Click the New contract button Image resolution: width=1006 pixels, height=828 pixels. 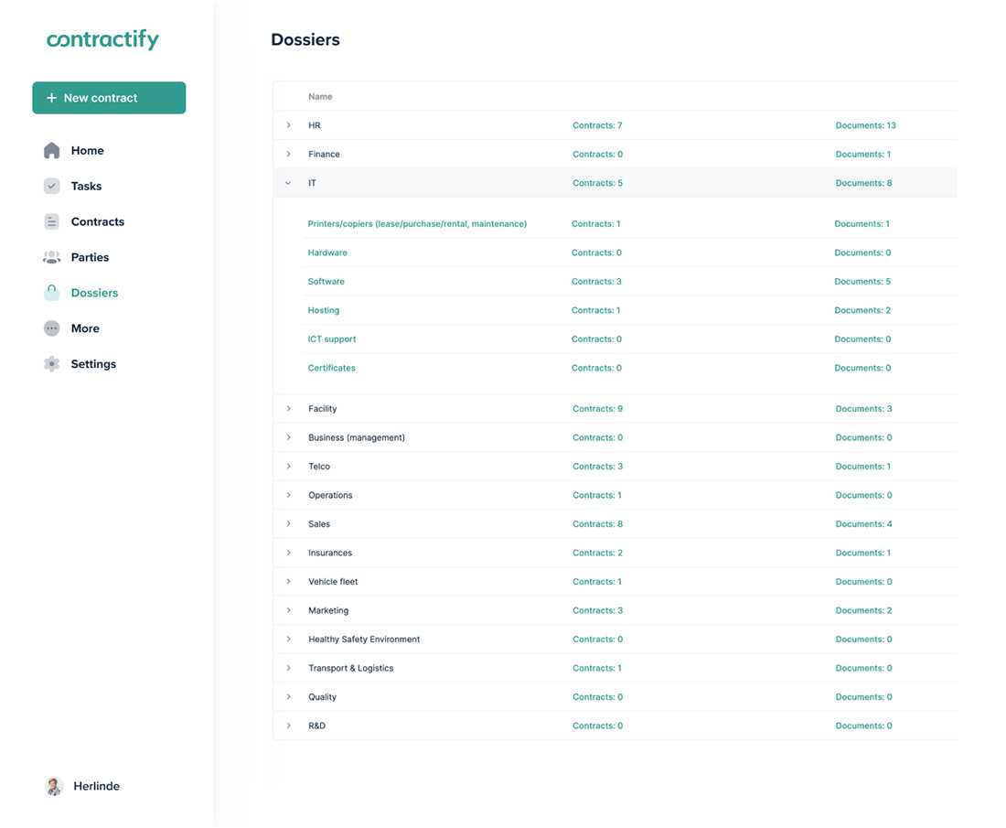(x=109, y=98)
